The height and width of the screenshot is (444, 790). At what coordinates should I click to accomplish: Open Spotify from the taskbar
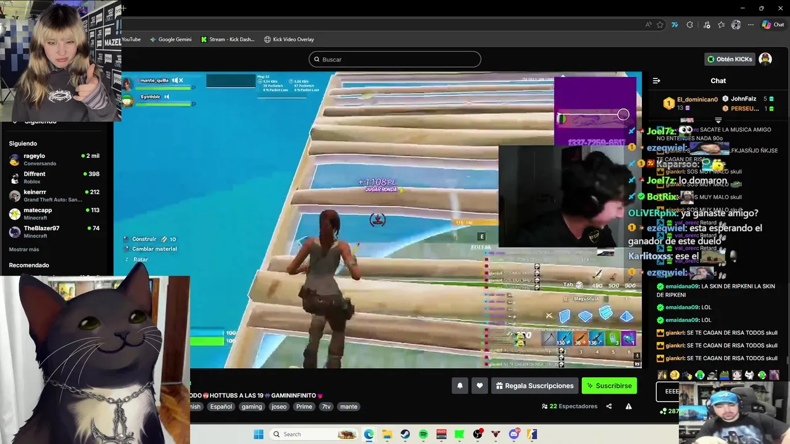tap(423, 434)
